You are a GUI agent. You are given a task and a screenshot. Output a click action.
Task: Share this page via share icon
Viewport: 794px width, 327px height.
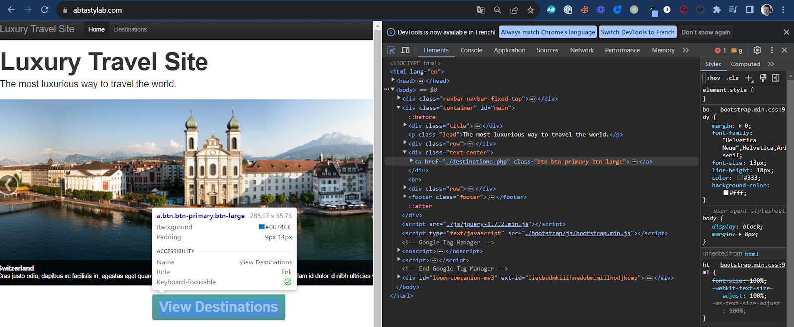[x=514, y=10]
